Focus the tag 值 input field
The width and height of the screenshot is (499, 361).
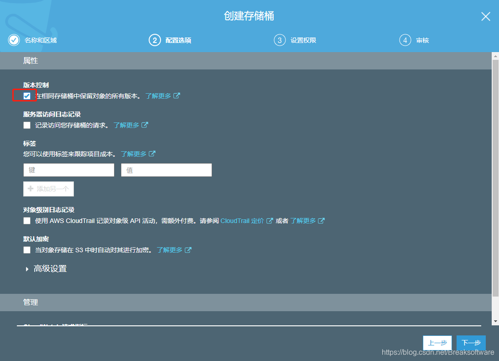point(166,170)
